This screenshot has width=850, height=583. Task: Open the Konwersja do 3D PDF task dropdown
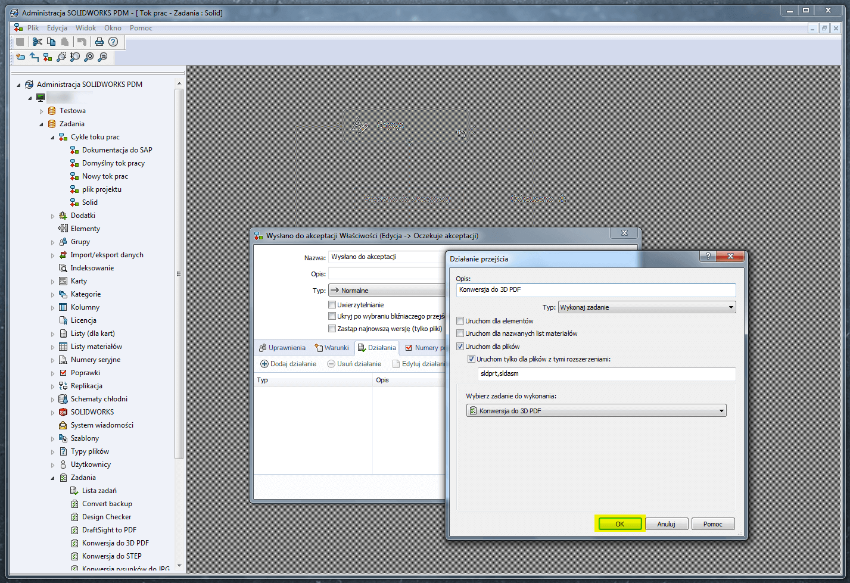point(721,410)
